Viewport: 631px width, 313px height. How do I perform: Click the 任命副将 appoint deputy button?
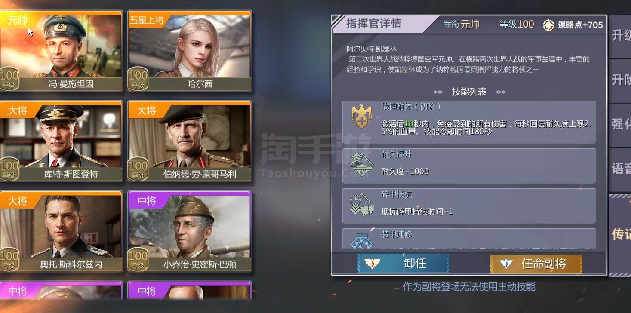536,263
